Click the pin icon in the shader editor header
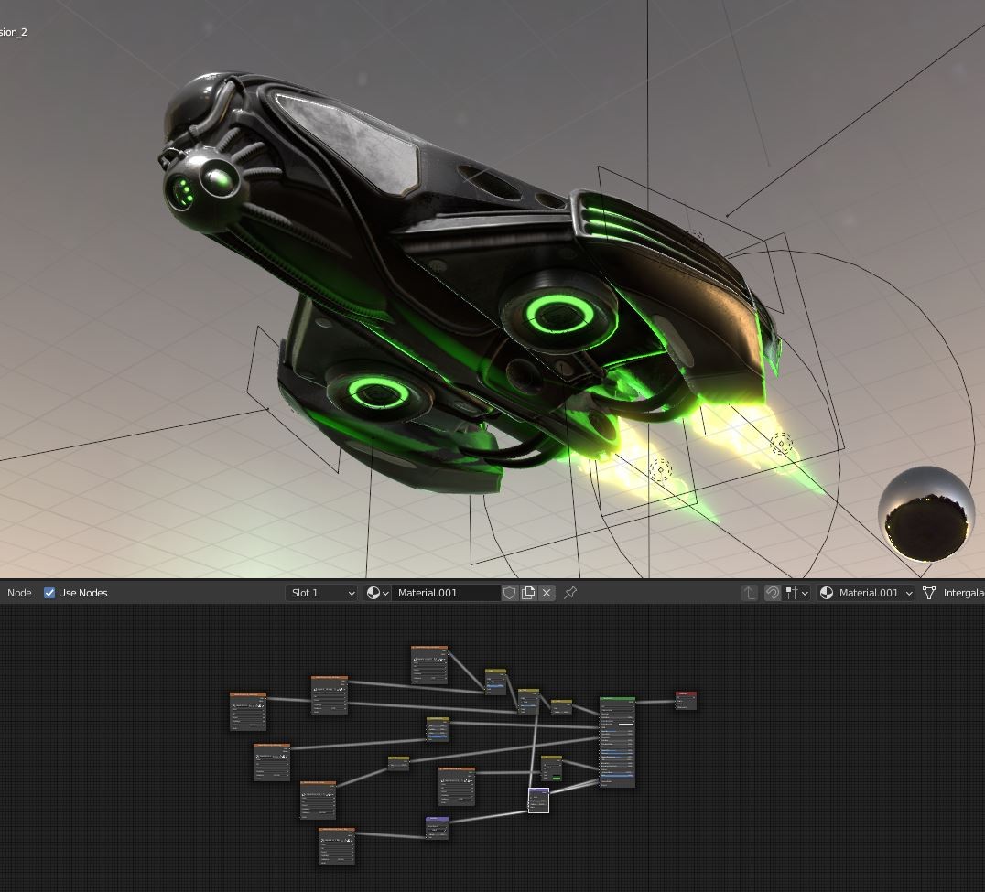The width and height of the screenshot is (985, 892). point(570,593)
